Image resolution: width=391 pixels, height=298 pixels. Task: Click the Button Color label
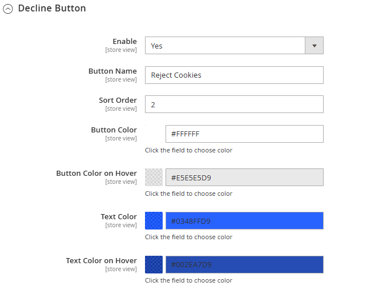pos(114,130)
